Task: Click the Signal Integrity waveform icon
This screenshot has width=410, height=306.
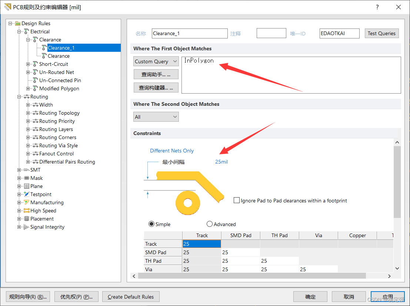Action: tap(27, 227)
